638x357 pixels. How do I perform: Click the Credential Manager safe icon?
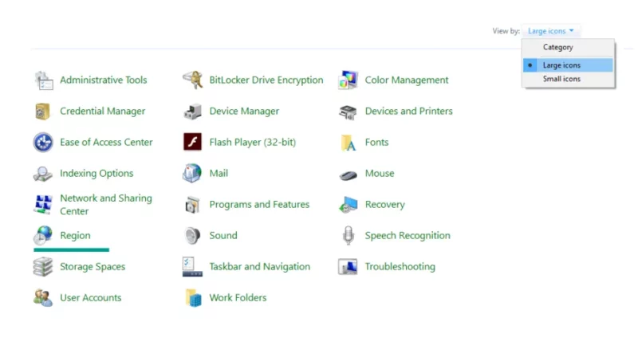(x=43, y=112)
